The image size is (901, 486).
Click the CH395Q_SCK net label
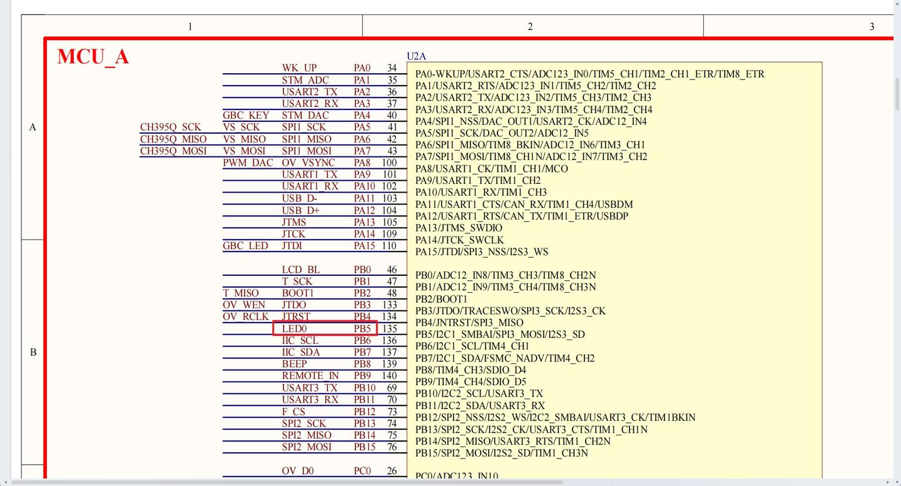tap(171, 127)
